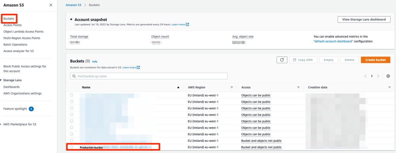This screenshot has width=396, height=153.
Task: Open Block Public Access settings for this account
Action: pos(25,69)
